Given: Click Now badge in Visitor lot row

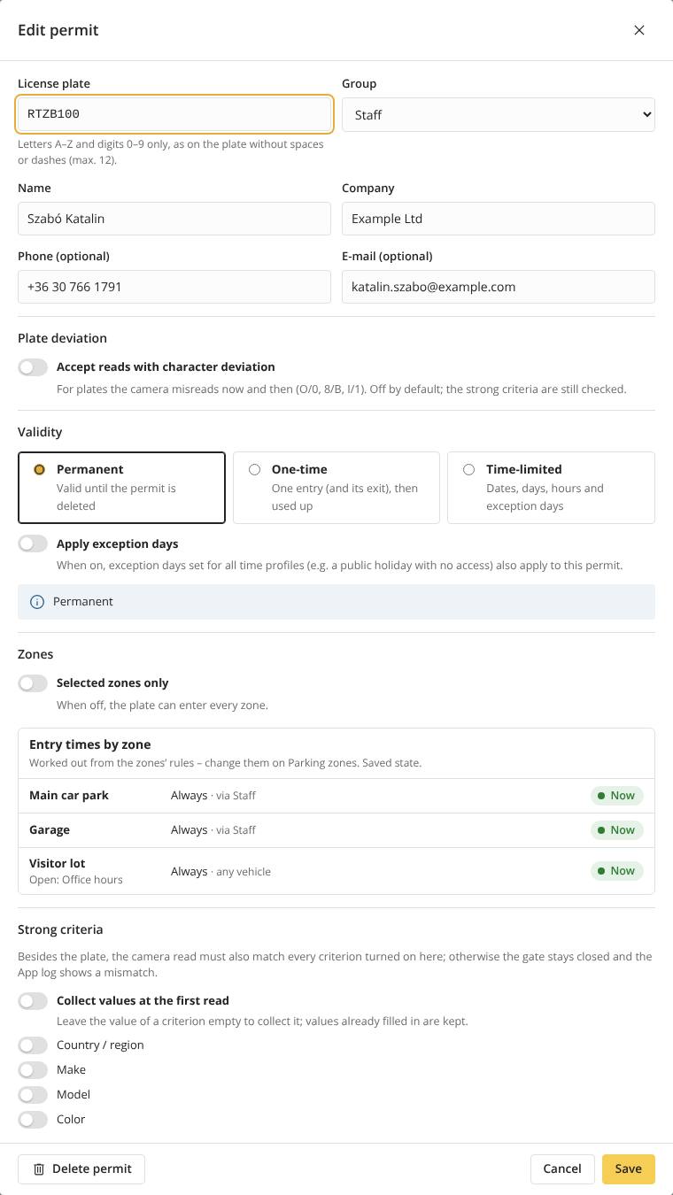Looking at the screenshot, I should [617, 871].
